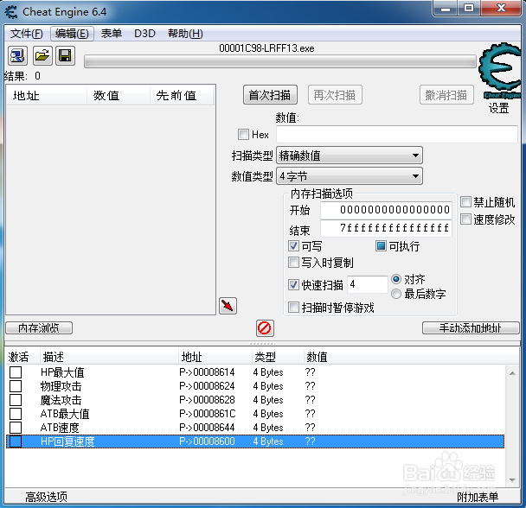Viewport: 526px width, 508px height.
Task: Click the red arrow add-address icon
Action: coord(228,306)
